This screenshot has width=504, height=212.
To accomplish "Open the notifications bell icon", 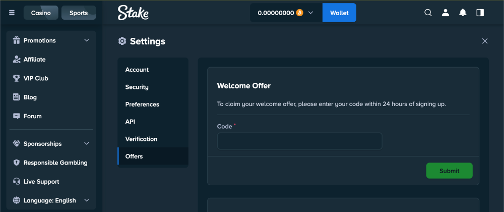I will click(x=463, y=13).
